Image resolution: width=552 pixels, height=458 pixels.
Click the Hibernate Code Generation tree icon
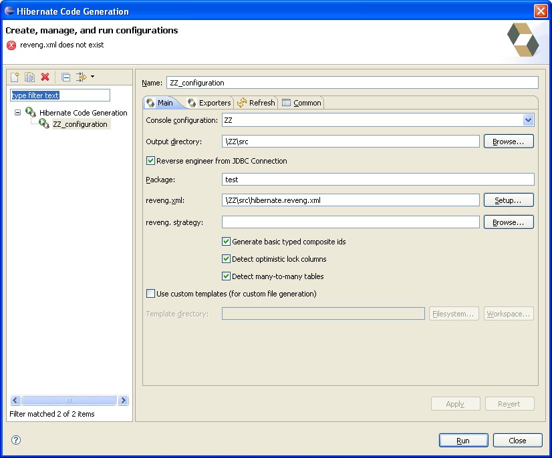[x=31, y=112]
